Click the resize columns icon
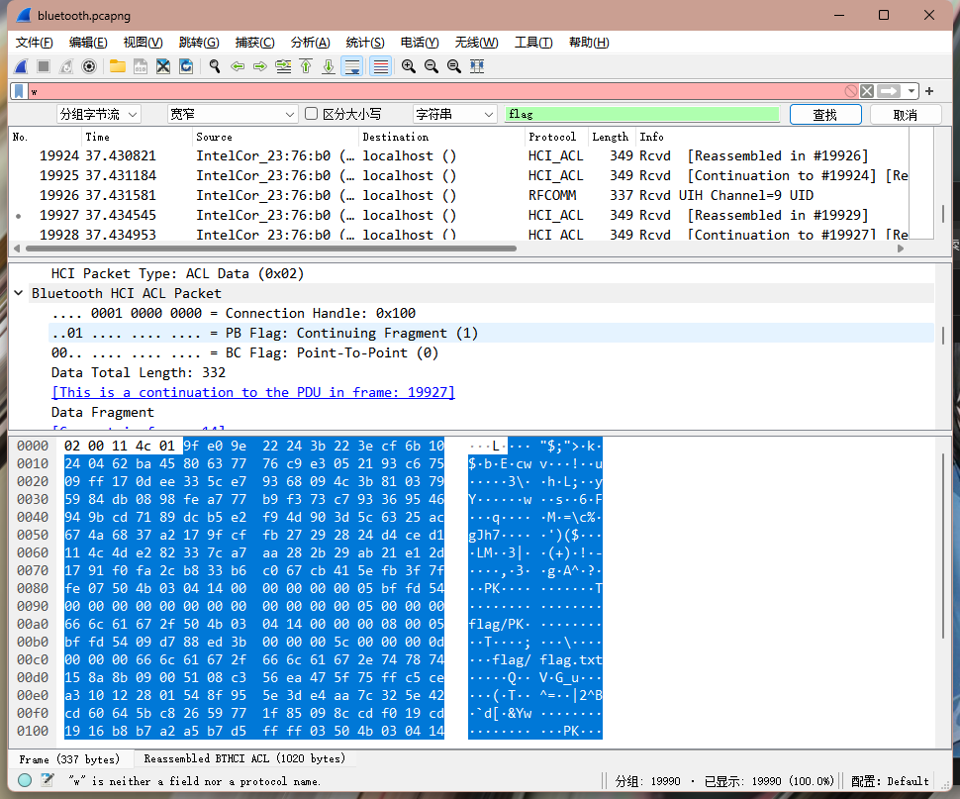 477,66
